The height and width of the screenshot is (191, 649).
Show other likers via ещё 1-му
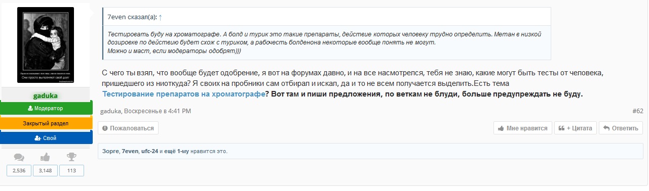click(177, 151)
